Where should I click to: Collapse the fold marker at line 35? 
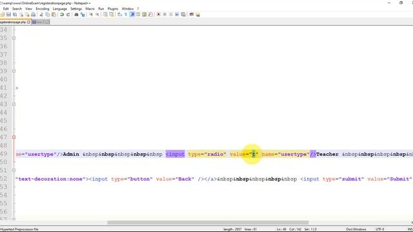coord(14,38)
